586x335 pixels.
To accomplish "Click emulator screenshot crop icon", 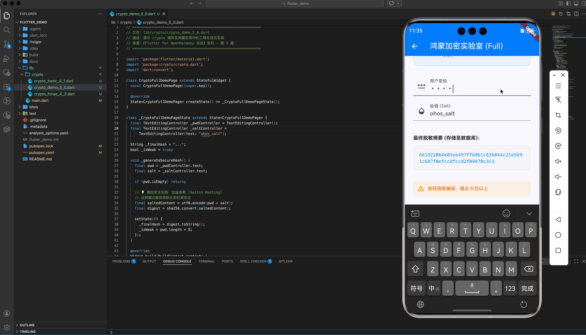I will point(558,115).
